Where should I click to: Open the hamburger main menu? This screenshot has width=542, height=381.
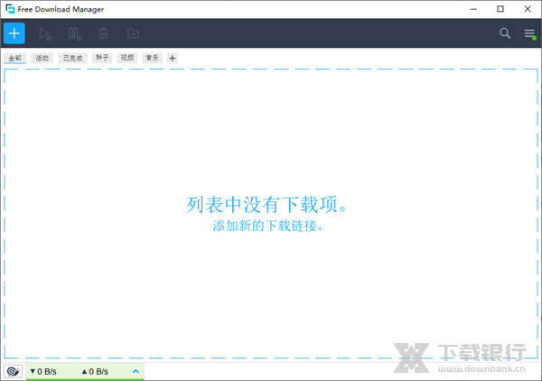[x=529, y=33]
